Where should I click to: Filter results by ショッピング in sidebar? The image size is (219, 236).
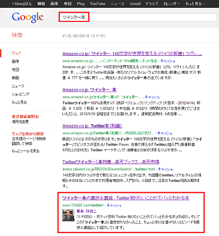[x=20, y=94]
